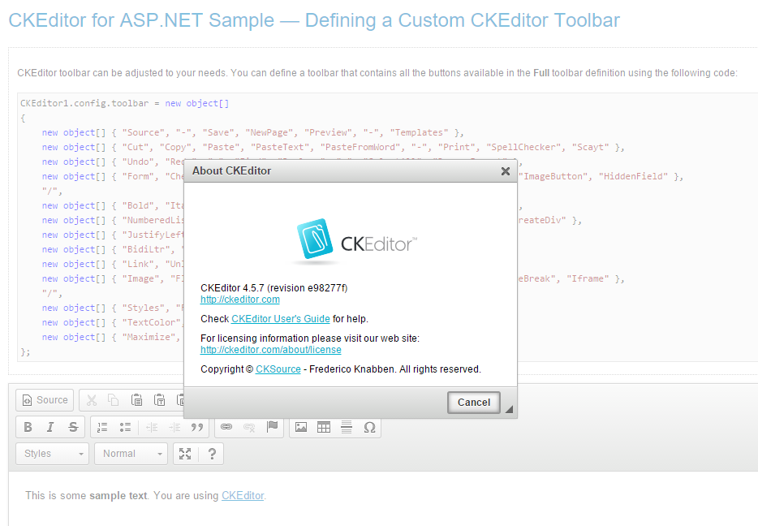Click the Source button in editor toolbar
This screenshot has height=526, width=758.
pyautogui.click(x=45, y=400)
